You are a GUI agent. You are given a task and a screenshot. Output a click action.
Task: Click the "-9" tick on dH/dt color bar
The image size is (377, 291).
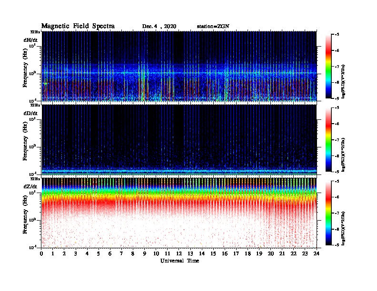pyautogui.click(x=337, y=98)
